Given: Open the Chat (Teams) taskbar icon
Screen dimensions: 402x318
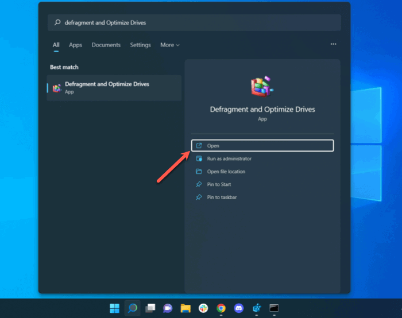Looking at the screenshot, I should point(168,308).
